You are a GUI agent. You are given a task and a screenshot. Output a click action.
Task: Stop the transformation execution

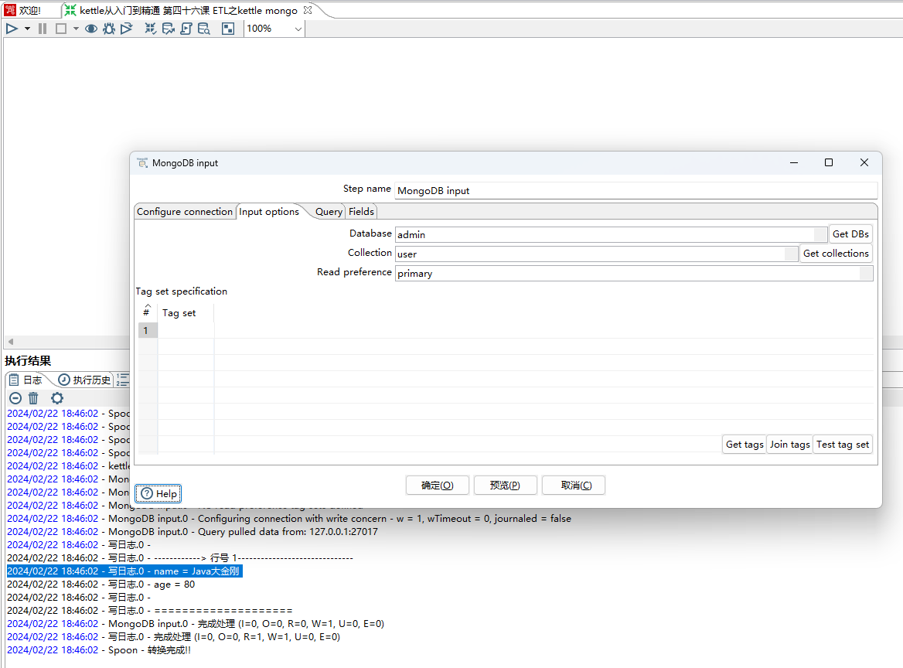60,29
